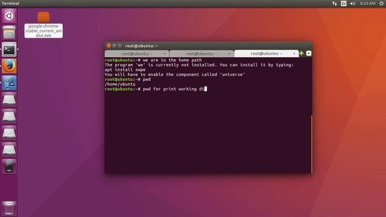Click the terminal window scrollbar
Viewport: 386px width, 217px height.
click(x=311, y=144)
